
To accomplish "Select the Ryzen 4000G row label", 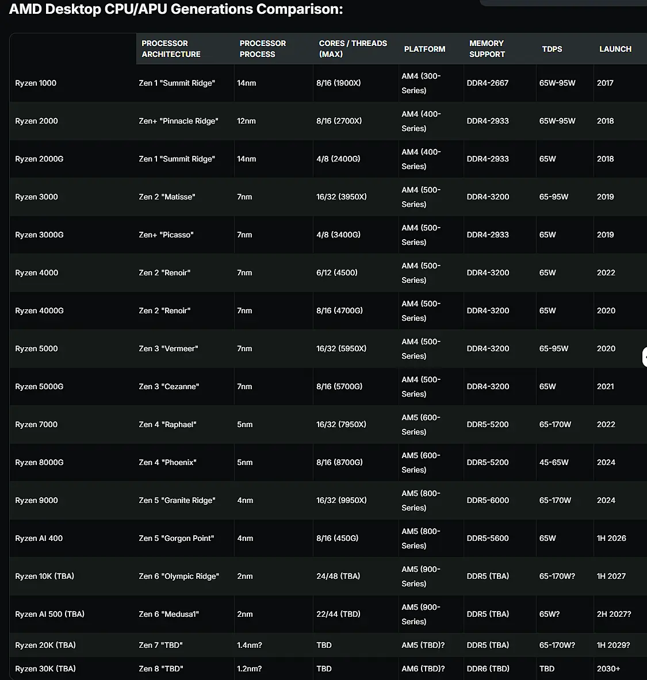I will 39,310.
